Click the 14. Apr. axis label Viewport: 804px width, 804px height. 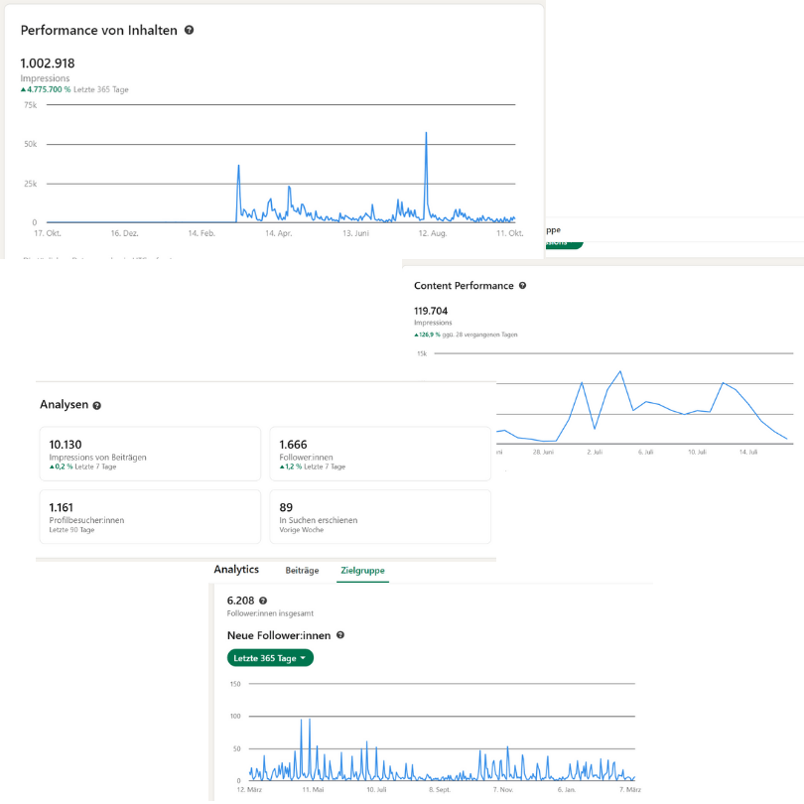(278, 233)
